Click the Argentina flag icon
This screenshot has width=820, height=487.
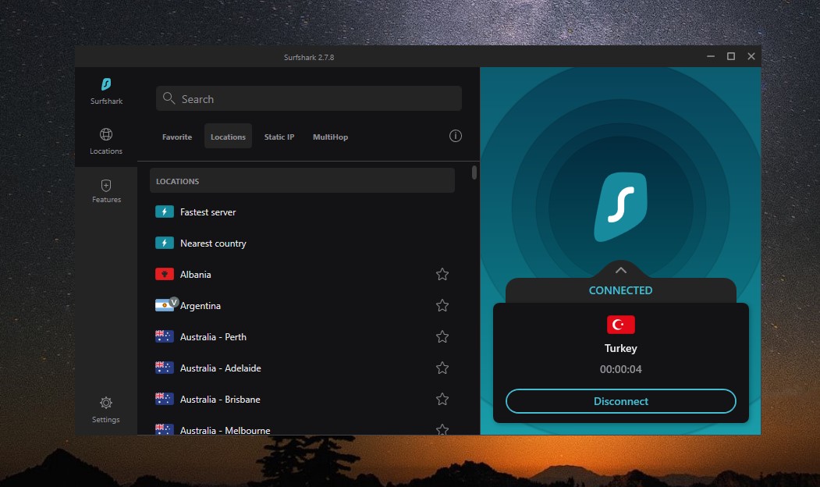tap(165, 305)
